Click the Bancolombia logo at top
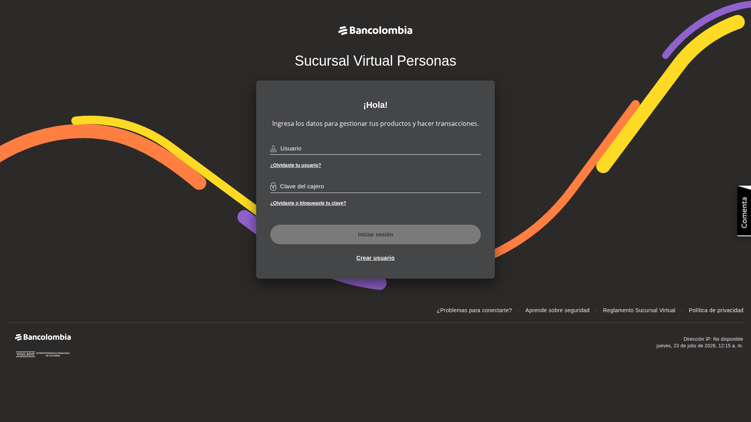The width and height of the screenshot is (751, 422). [375, 30]
